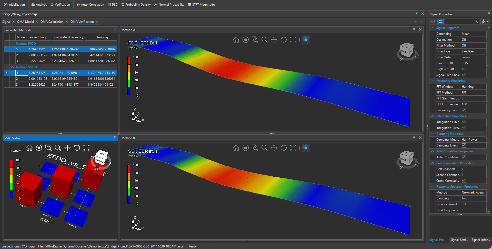The height and width of the screenshot is (249, 492).
Task: Click the pan arrows icon in MAC Matrix
Action: click(67, 148)
